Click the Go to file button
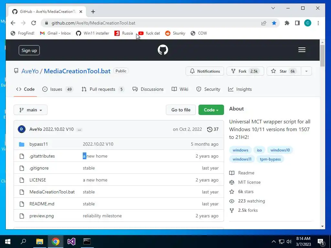This screenshot has width=331, height=248. tap(181, 110)
